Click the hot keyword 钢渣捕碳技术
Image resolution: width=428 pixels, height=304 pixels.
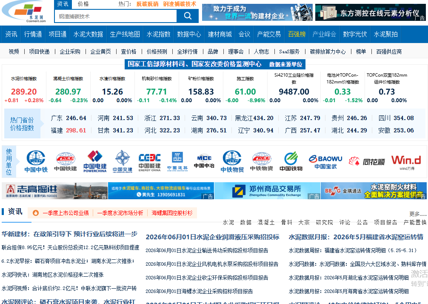pyautogui.click(x=180, y=4)
